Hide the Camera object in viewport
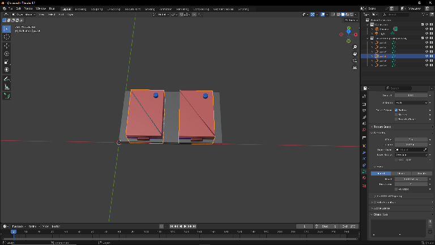This screenshot has height=245, width=435. pos(427,29)
